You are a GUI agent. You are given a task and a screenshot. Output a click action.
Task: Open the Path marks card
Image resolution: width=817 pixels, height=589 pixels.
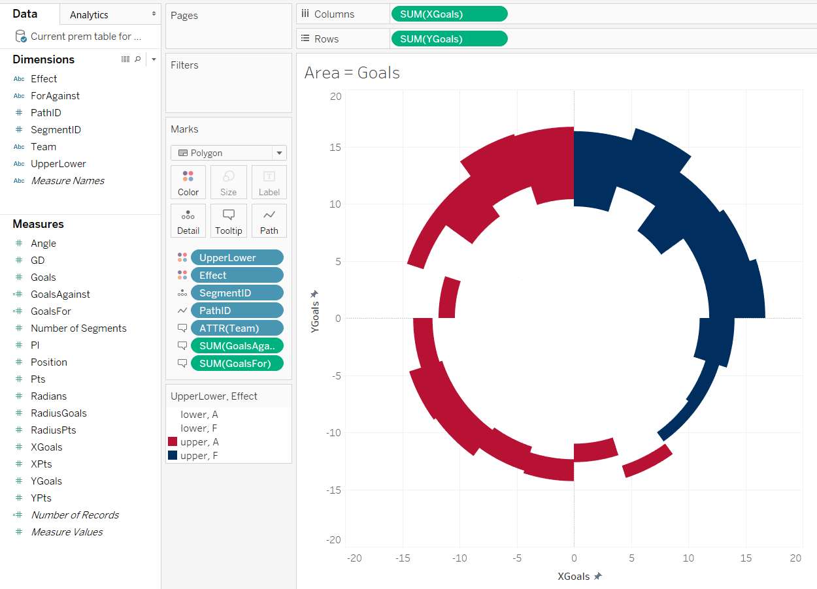269,221
